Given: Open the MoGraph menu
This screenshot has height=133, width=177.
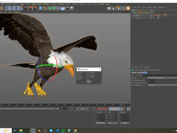Looking at the screenshot, I should click(x=46, y=4).
